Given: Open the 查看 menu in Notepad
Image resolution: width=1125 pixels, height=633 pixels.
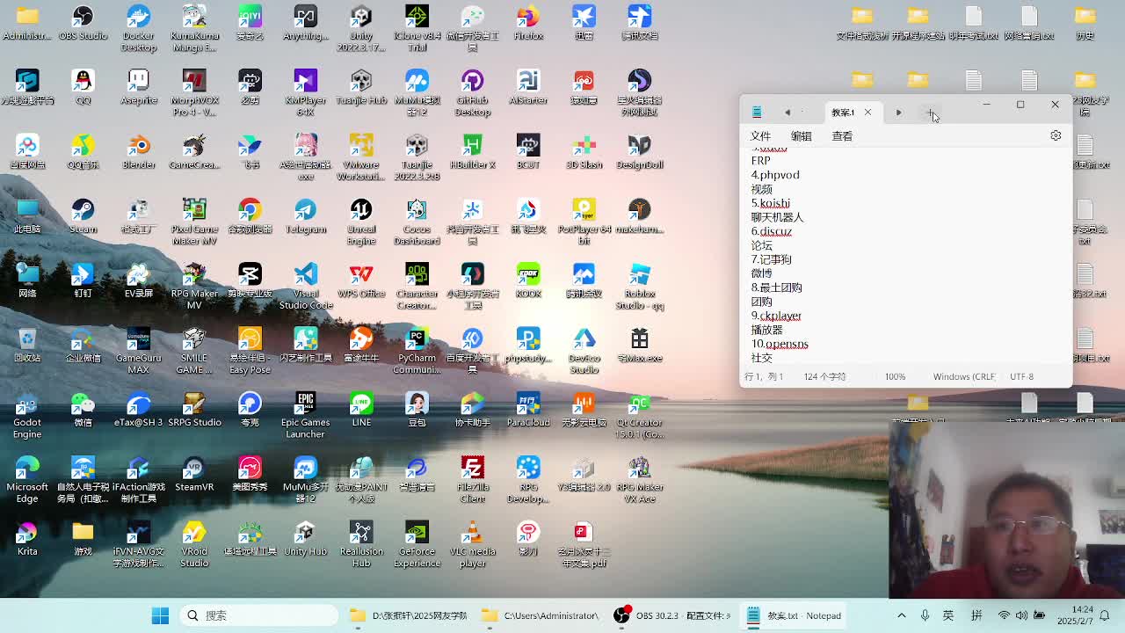Looking at the screenshot, I should coord(842,136).
